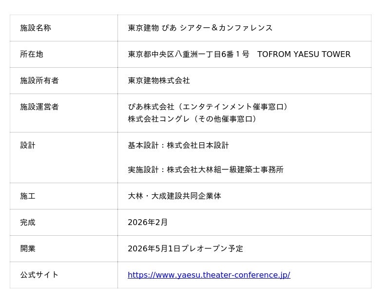Select the 東京建物 ぴあ シアター＆カンファレンス facility name

point(200,28)
